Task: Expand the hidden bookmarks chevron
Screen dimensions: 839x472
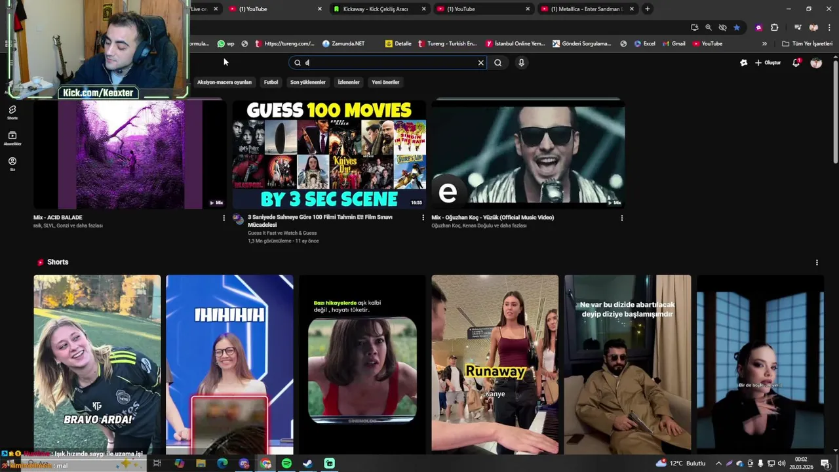Action: pos(764,44)
